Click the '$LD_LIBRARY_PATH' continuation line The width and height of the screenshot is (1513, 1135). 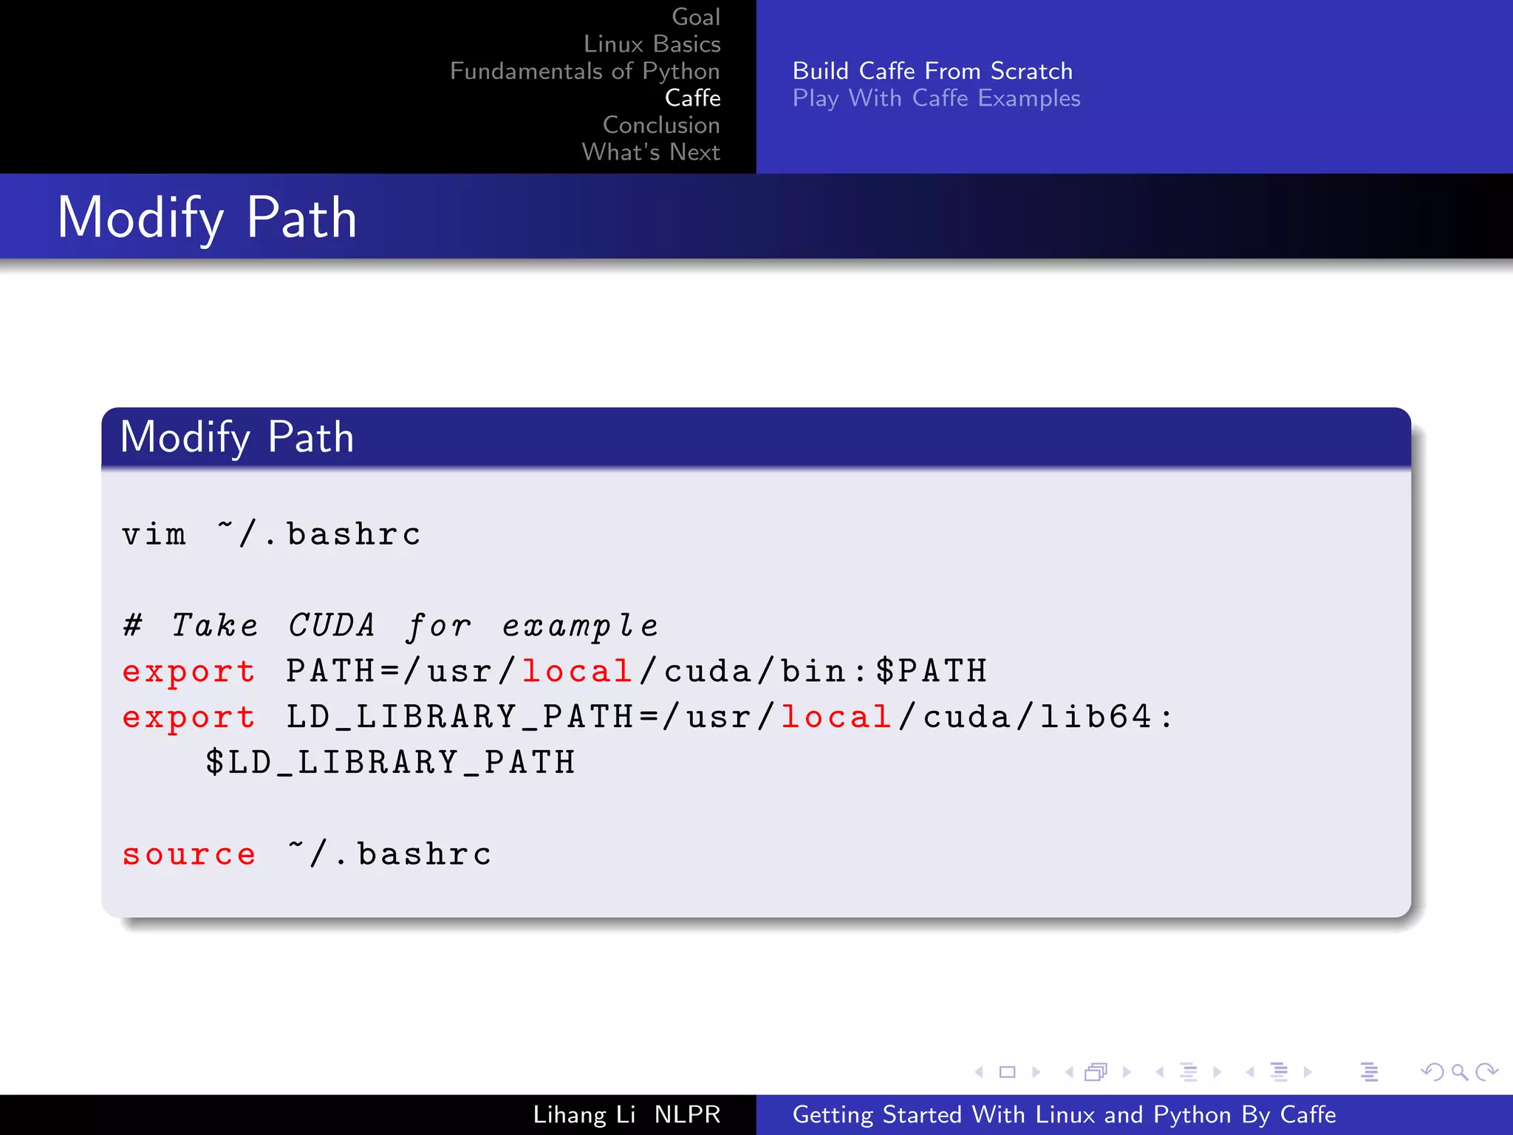pos(390,763)
